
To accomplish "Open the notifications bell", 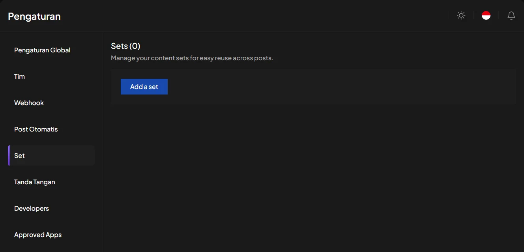I will pos(511,15).
